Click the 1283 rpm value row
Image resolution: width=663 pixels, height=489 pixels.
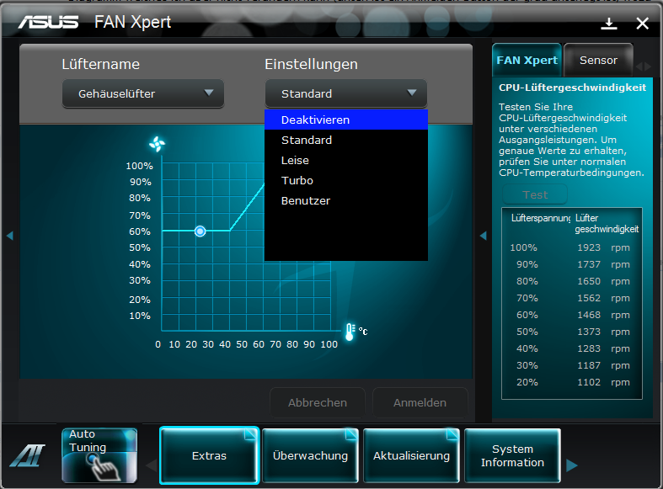(570, 348)
